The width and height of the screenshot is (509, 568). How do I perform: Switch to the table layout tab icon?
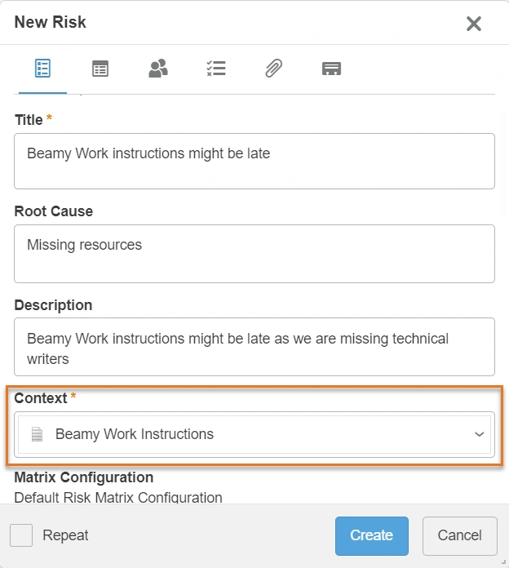coord(100,69)
